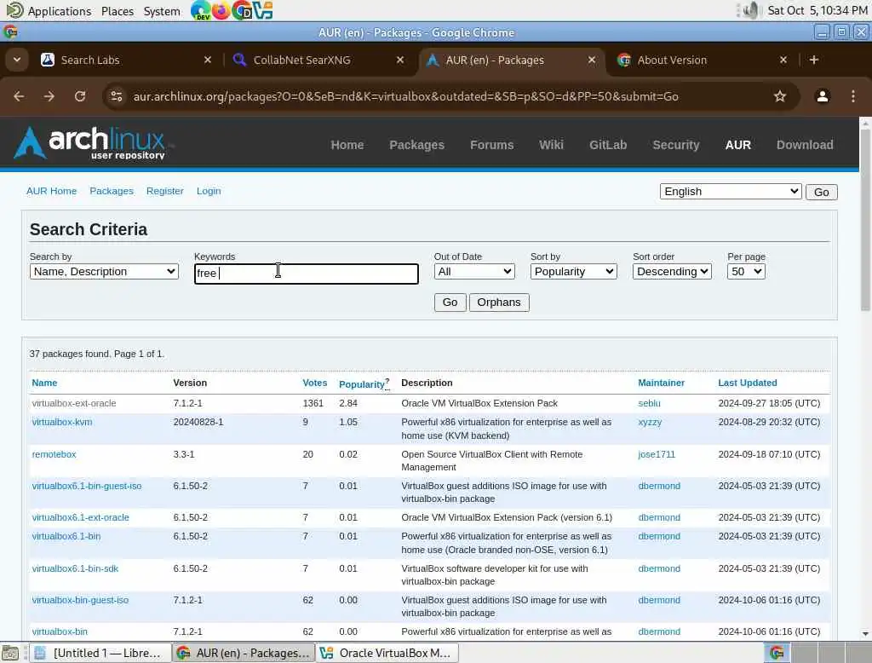Open the virtualbox-kvm package
Viewport: 872px width, 663px height.
(x=61, y=422)
